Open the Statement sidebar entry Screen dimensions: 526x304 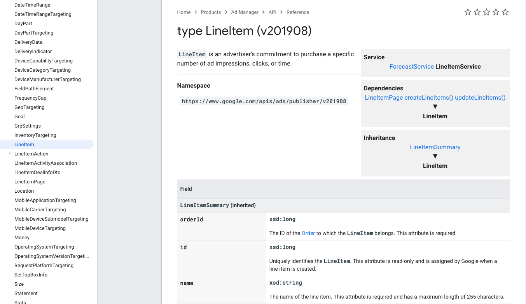click(26, 293)
